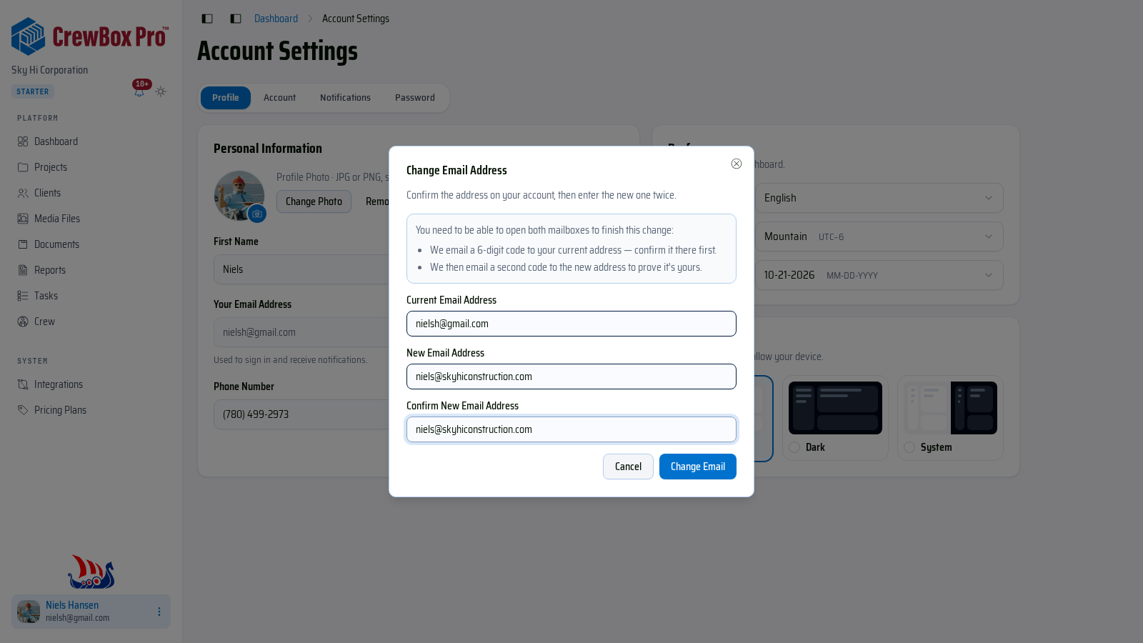1143x643 pixels.
Task: Click the New Email Address field
Action: tap(571, 377)
